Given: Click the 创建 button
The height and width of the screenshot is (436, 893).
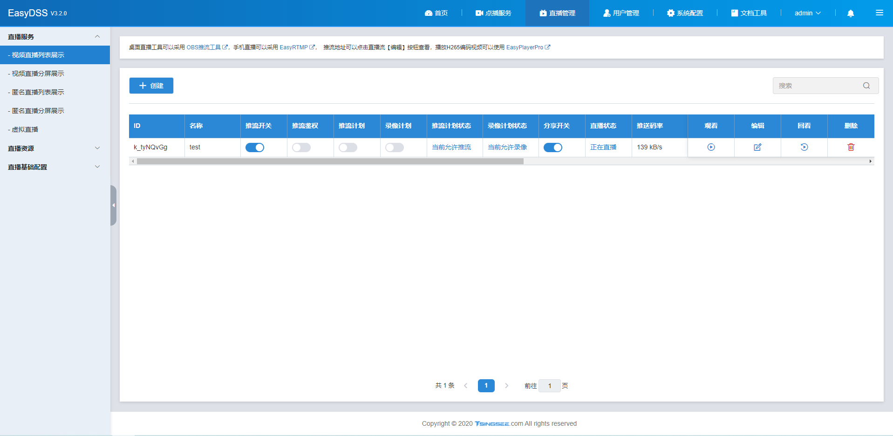Looking at the screenshot, I should coord(151,86).
